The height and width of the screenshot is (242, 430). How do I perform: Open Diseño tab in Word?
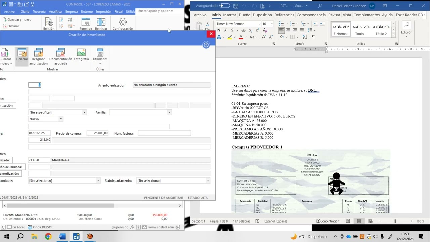coord(245,15)
